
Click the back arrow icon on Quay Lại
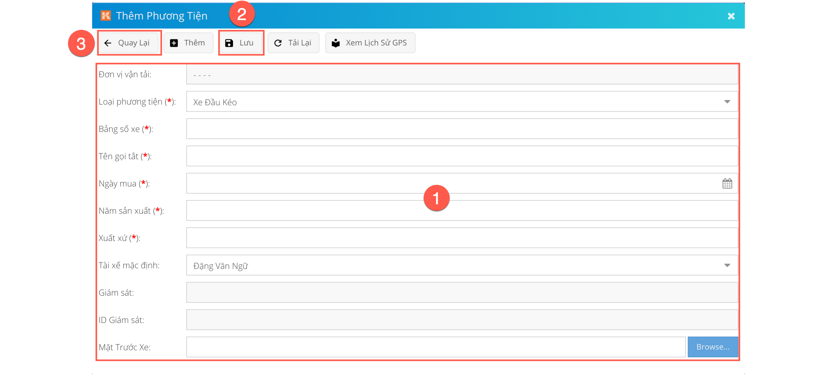click(x=108, y=43)
